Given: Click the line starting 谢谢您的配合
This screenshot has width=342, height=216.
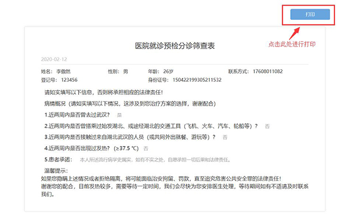Looking at the screenshot, I should [x=175, y=186].
